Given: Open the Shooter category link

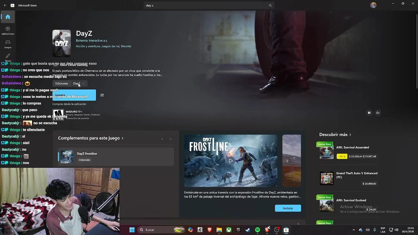Looking at the screenshot, I should point(126,46).
